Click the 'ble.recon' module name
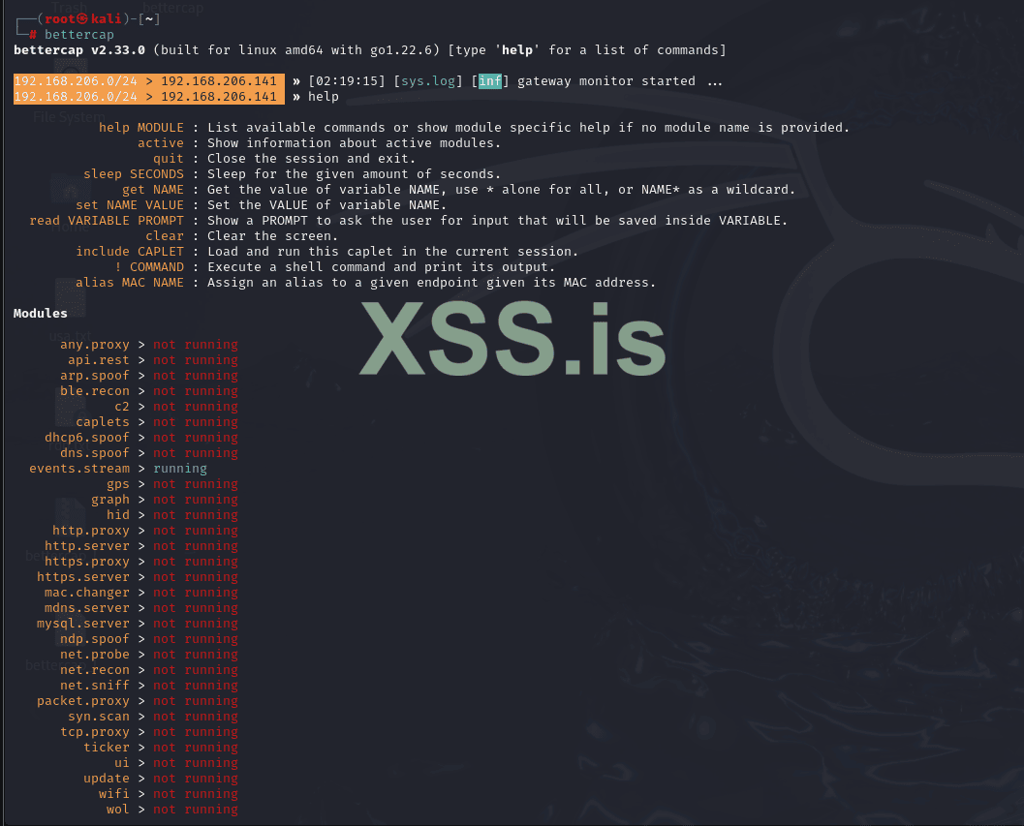Viewport: 1024px width, 826px height. 95,391
